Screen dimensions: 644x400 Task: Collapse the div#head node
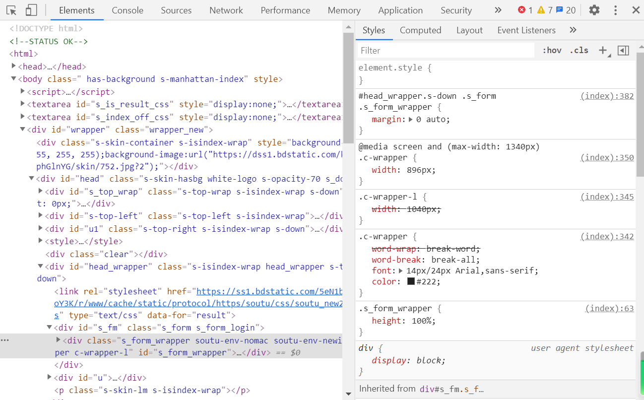pos(32,178)
